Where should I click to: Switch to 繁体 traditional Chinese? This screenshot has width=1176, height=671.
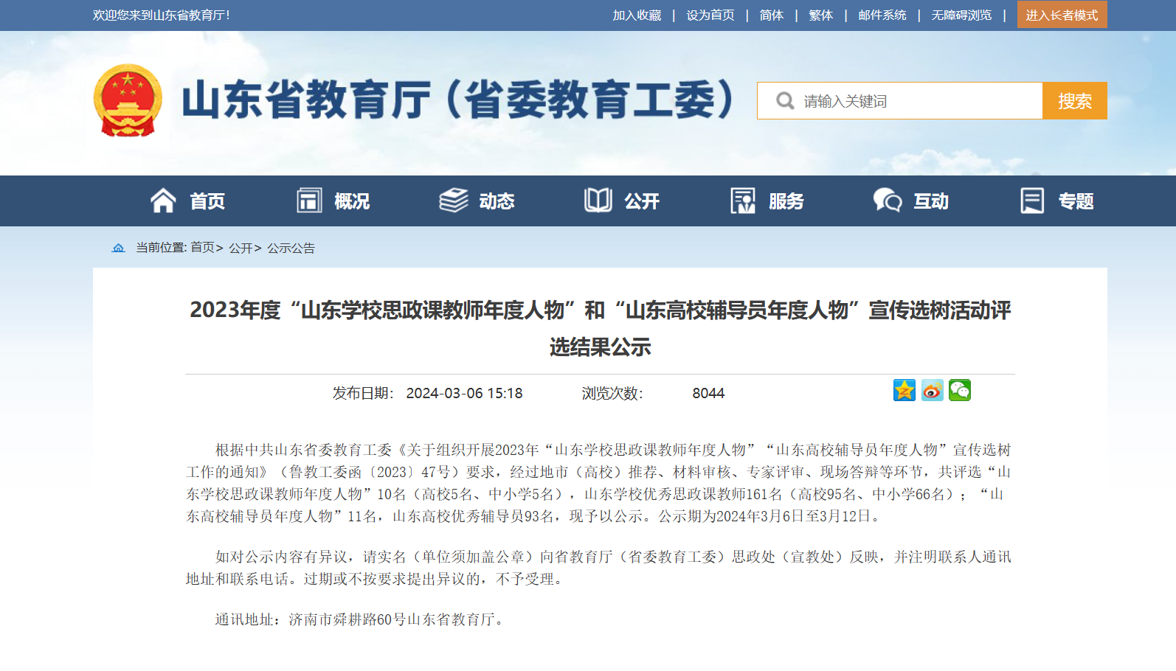coord(820,15)
